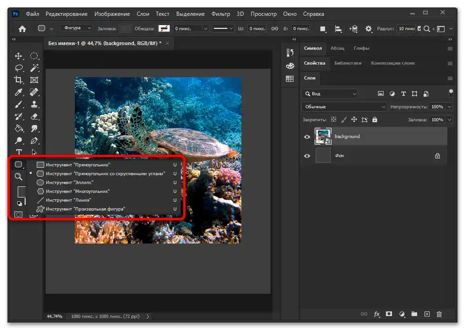Click the Радиус corner radius field
This screenshot has height=330, width=465.
(x=406, y=28)
